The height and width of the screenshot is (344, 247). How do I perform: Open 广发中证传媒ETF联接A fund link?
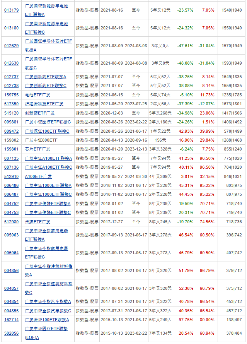[x=48, y=204]
